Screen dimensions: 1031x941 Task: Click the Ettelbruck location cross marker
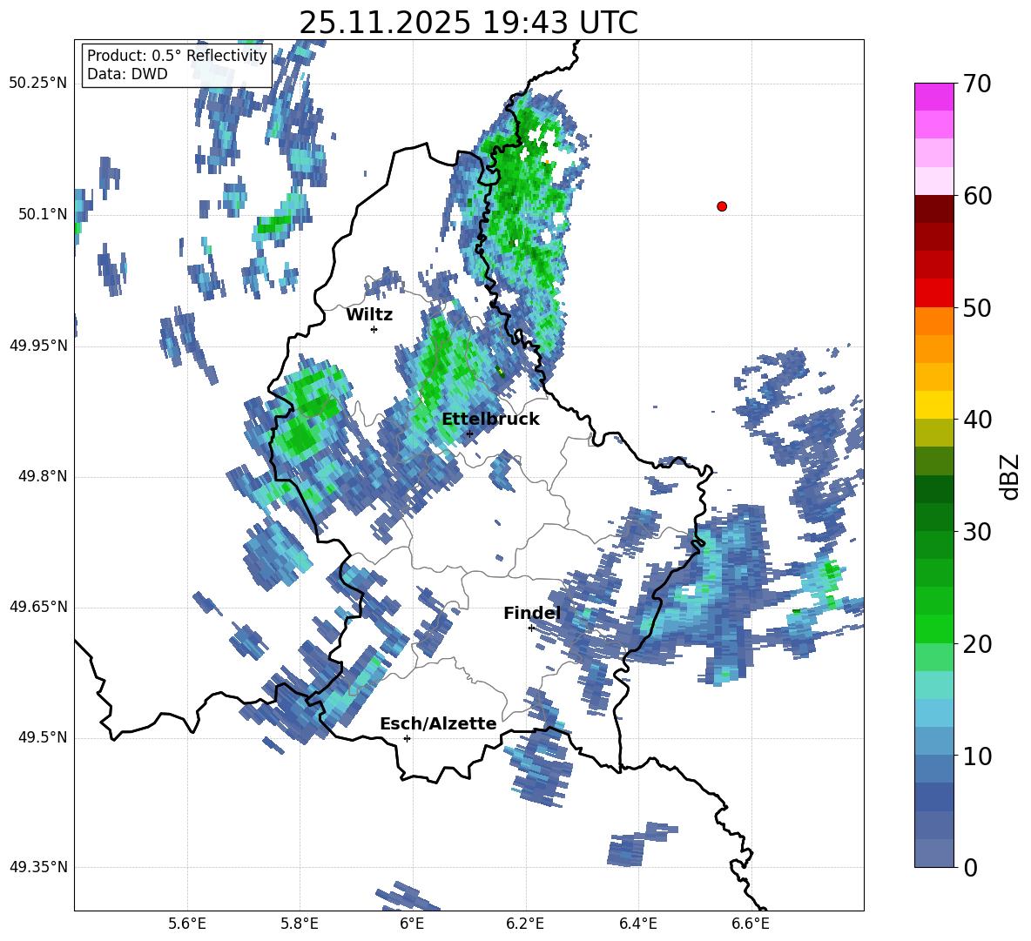coord(469,434)
